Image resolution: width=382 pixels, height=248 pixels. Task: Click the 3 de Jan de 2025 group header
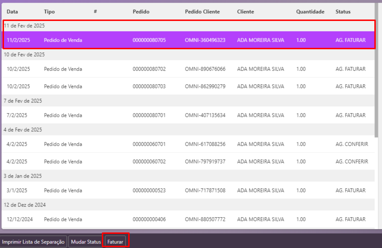188,176
